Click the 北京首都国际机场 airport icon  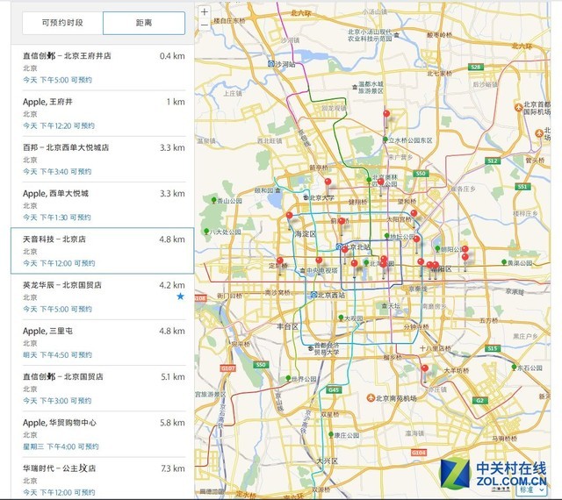(x=518, y=107)
